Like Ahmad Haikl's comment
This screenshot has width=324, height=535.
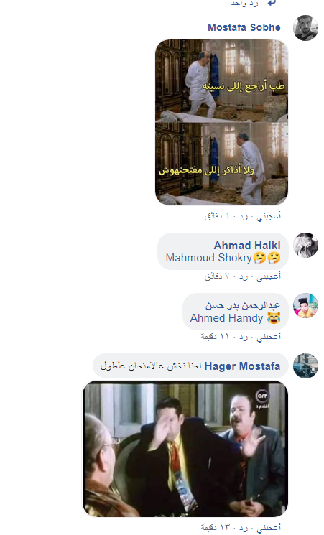pyautogui.click(x=269, y=276)
